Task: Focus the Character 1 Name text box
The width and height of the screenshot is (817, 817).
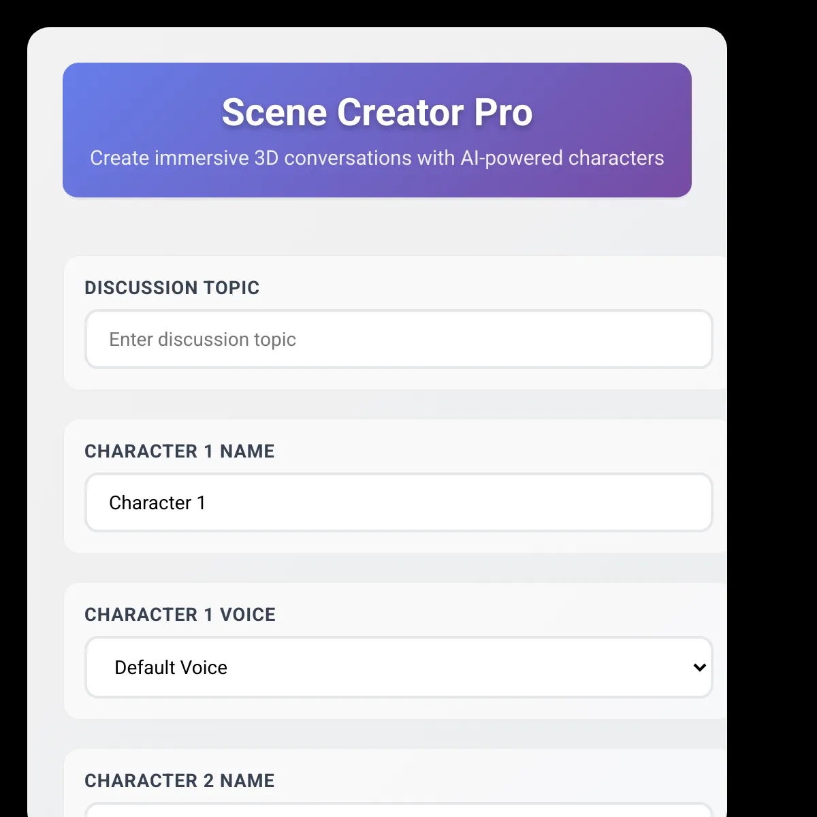Action: tap(398, 502)
